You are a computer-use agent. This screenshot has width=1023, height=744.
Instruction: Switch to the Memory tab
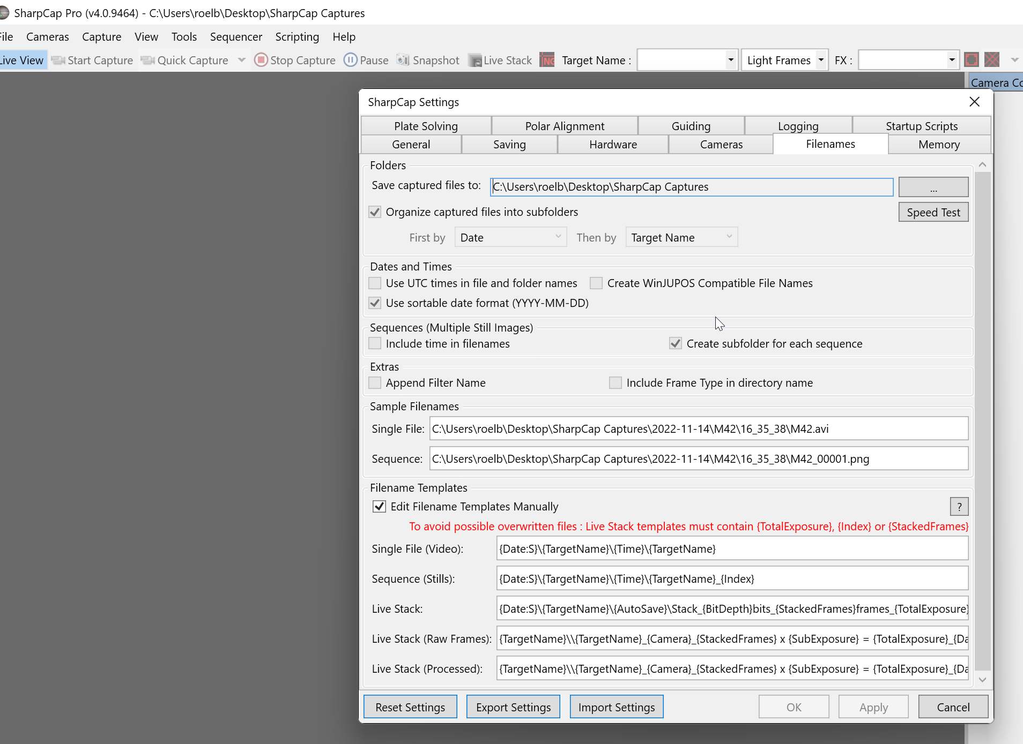[939, 144]
